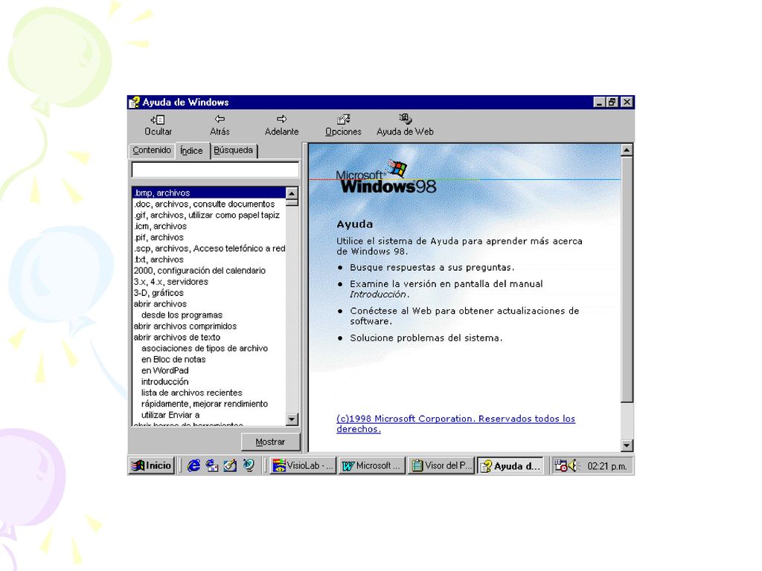Select '.bmp, archivos' index entry
762x571 pixels.
(209, 193)
